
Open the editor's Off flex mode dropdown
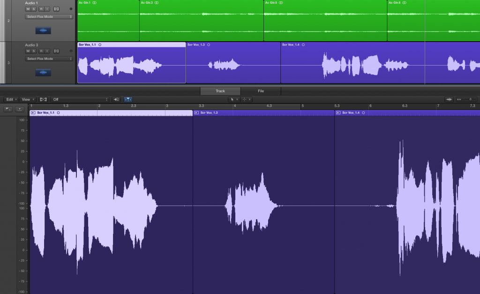pos(80,99)
